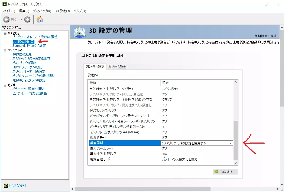Open ディスプレイの回転 page
This screenshot has height=192, width=285.
24,63
